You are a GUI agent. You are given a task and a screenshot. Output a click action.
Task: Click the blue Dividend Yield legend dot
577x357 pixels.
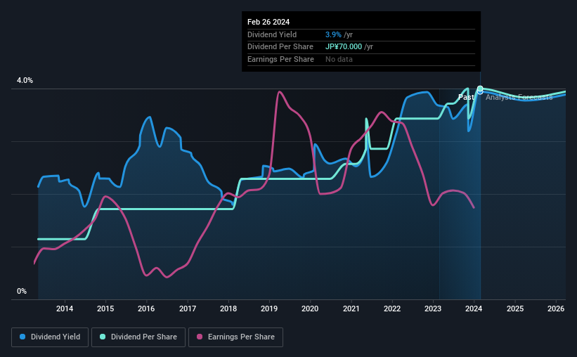point(22,337)
